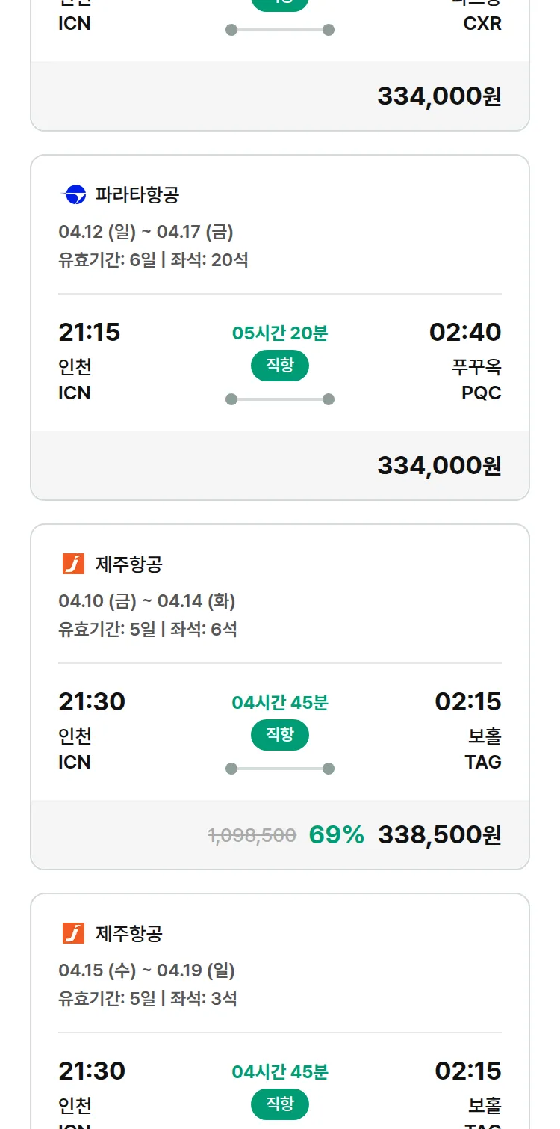This screenshot has height=1129, width=560.
Task: Click the 유효기간: 5일 | 좌석: 6석 info line
Action: (x=147, y=629)
